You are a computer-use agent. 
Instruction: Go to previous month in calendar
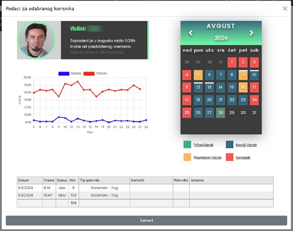(191, 33)
